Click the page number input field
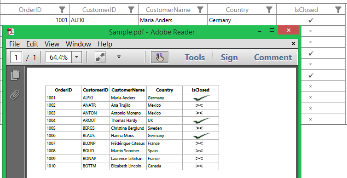Screen dimensions: 347x178 click(x=16, y=57)
